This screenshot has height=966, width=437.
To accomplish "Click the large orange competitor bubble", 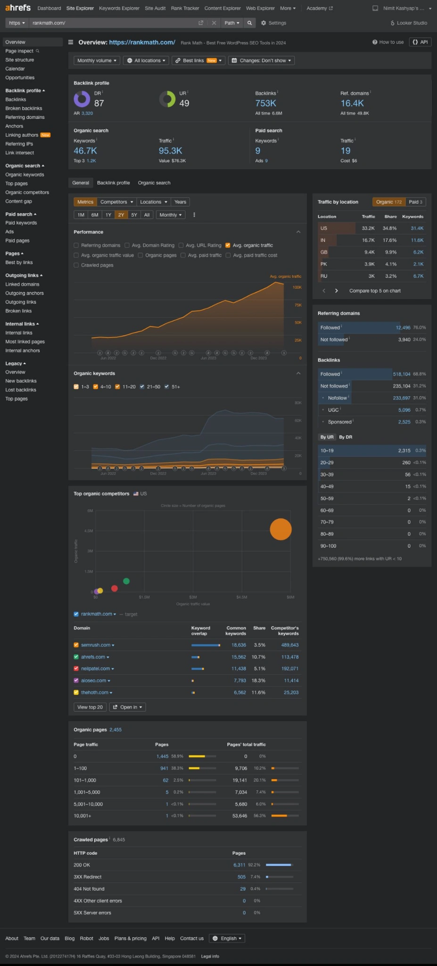I will pyautogui.click(x=280, y=529).
